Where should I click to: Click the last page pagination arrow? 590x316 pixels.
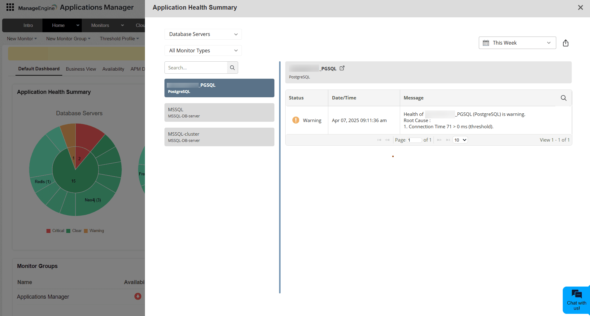click(x=448, y=140)
